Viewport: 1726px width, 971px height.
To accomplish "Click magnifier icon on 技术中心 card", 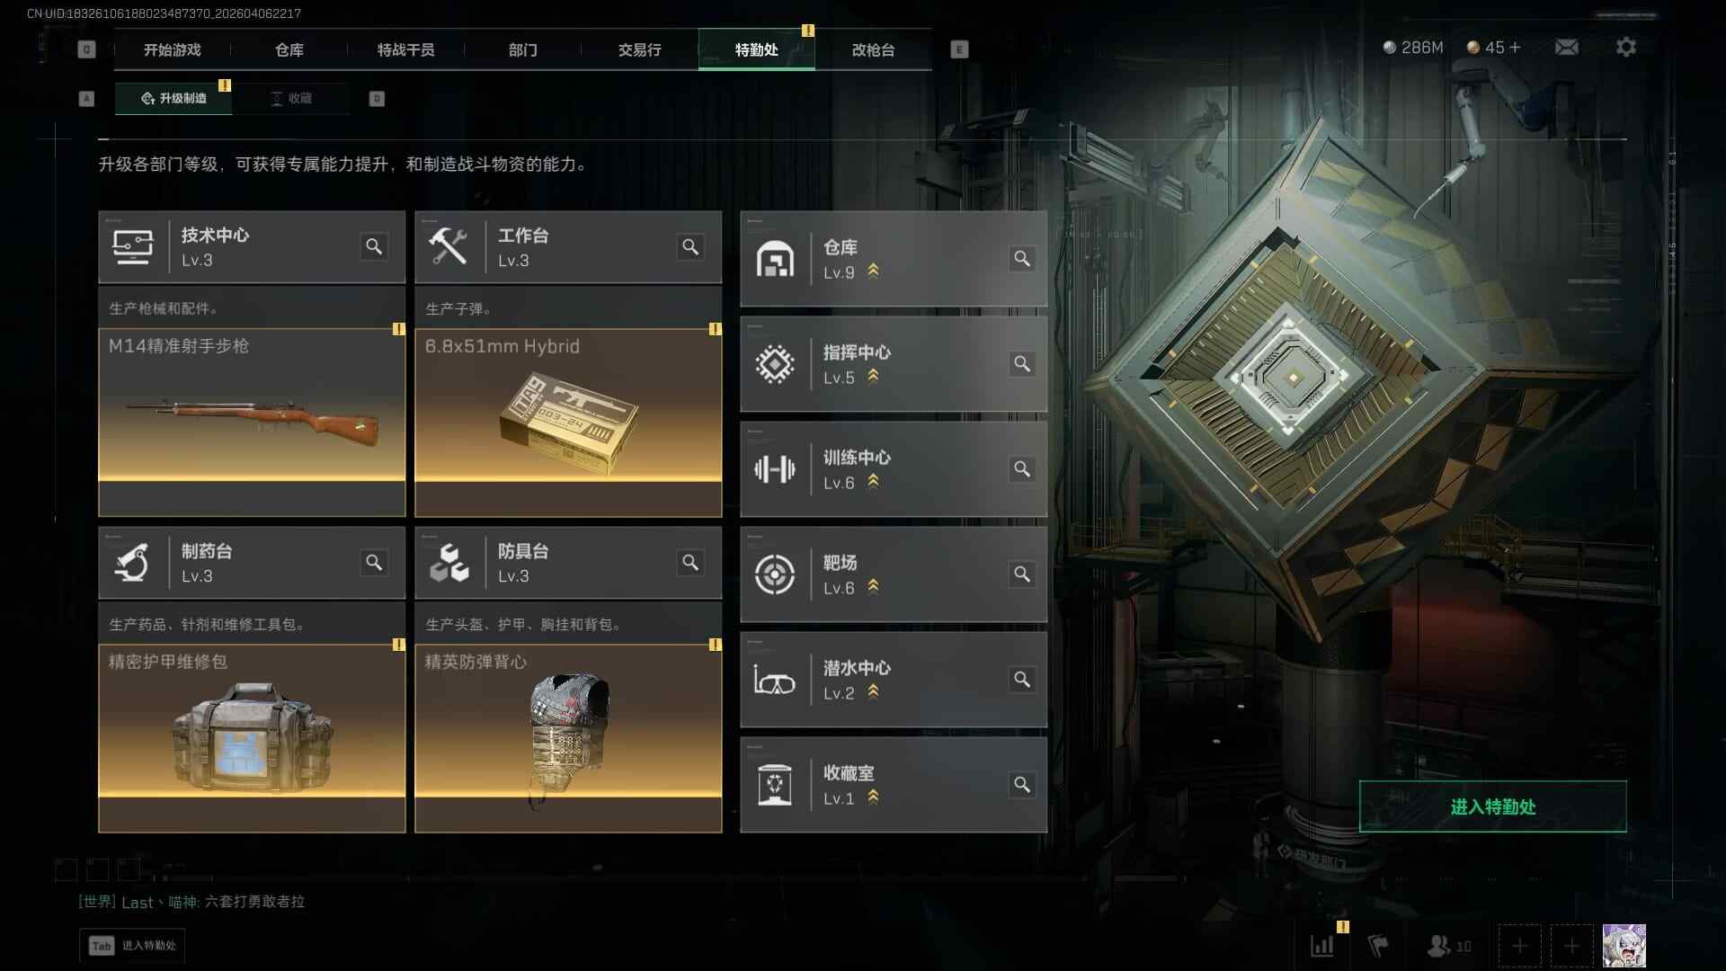I will pos(374,246).
